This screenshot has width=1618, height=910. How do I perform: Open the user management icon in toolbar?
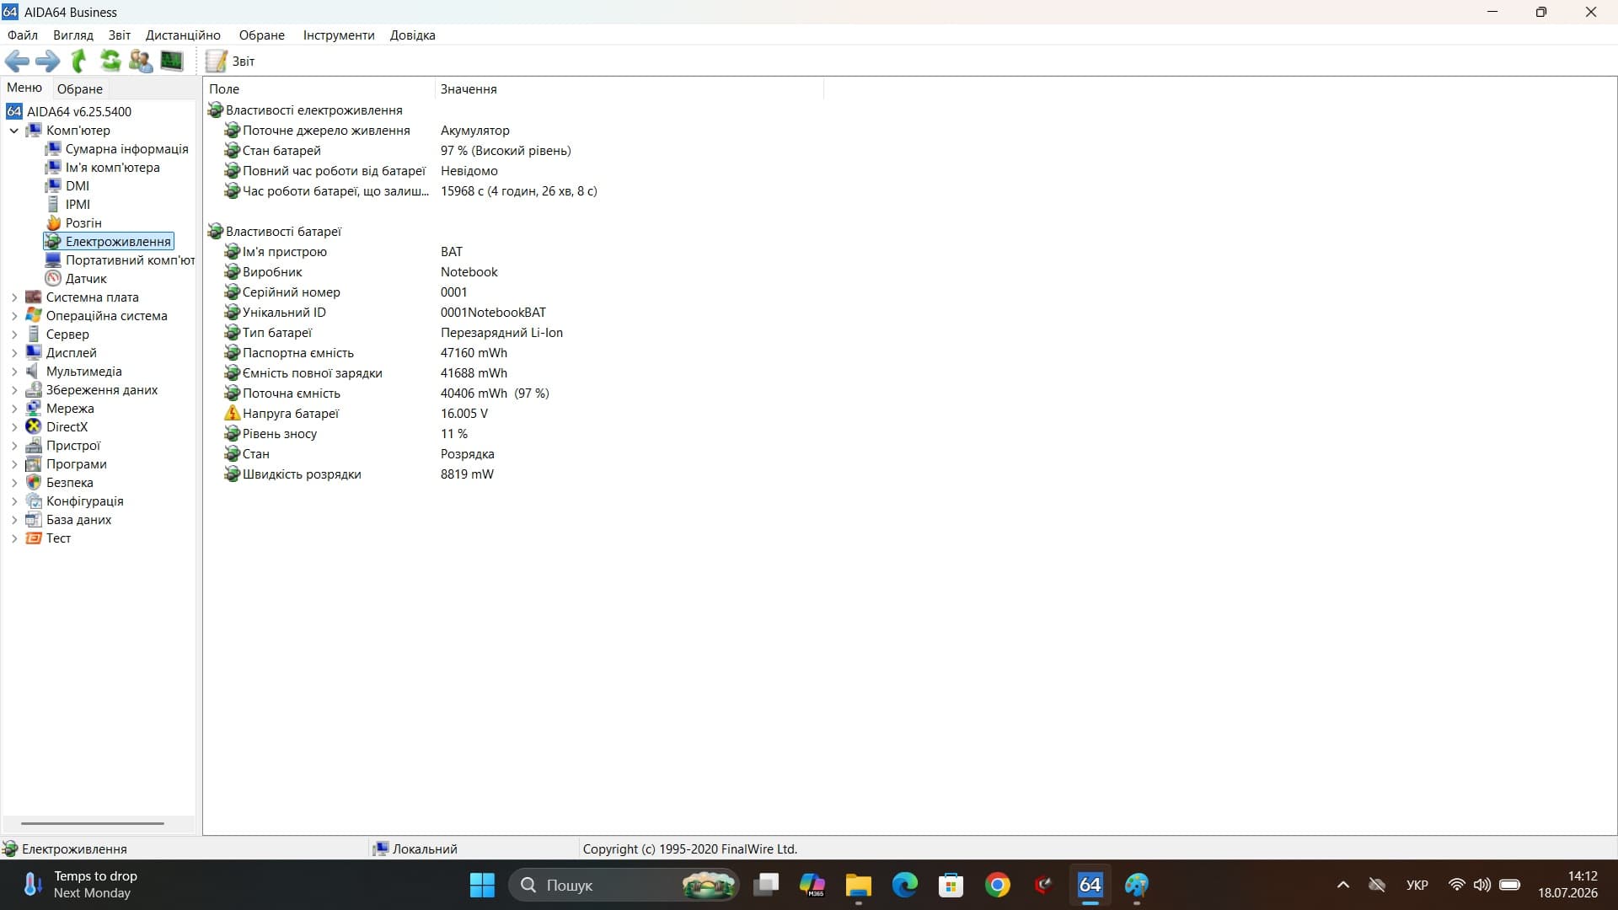tap(141, 61)
